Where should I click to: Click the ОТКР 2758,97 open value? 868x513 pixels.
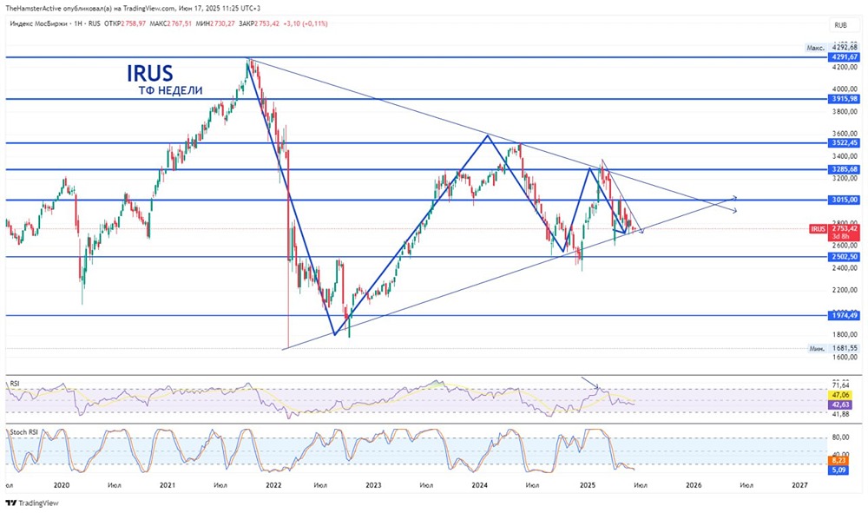coord(125,23)
